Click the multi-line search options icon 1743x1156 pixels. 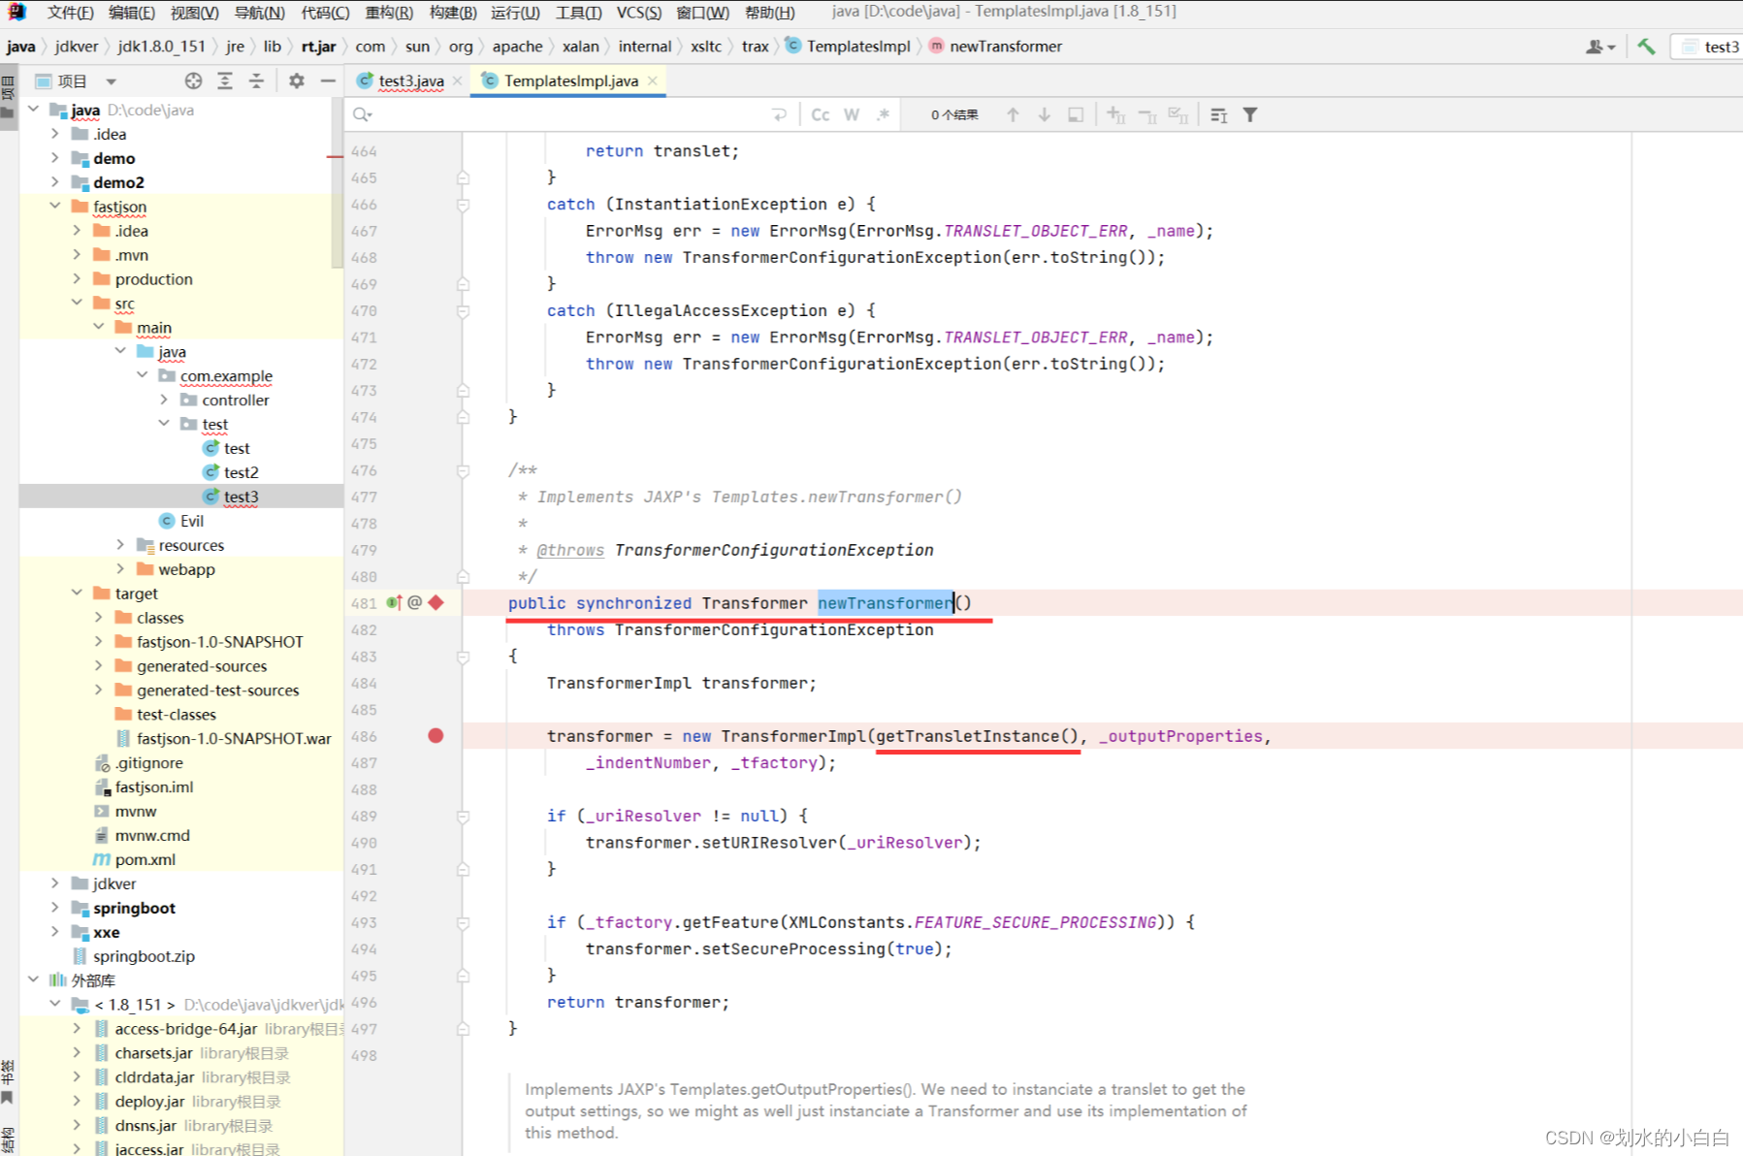(1219, 114)
